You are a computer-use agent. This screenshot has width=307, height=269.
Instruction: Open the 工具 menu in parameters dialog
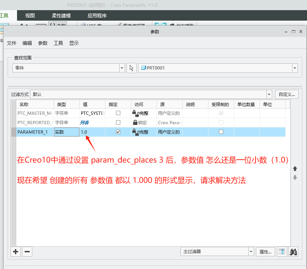(x=58, y=43)
